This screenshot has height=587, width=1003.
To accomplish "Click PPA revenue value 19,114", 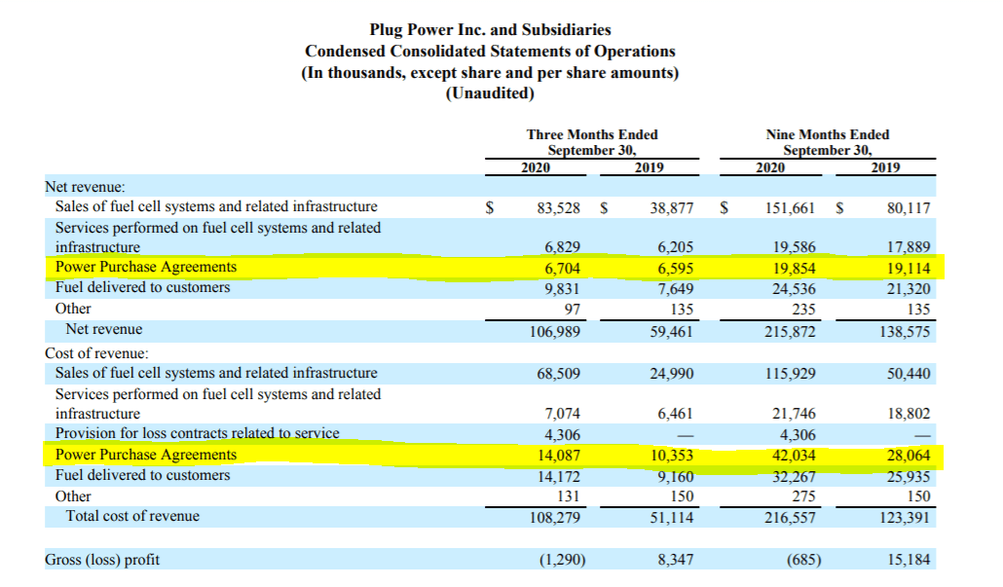I will tap(909, 268).
